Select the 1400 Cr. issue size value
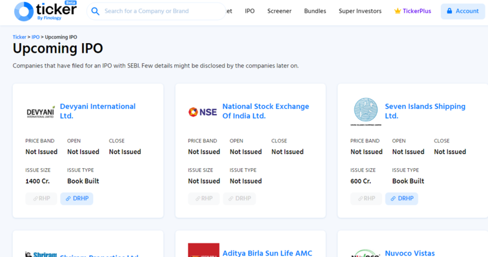Image resolution: width=488 pixels, height=257 pixels. coord(37,181)
